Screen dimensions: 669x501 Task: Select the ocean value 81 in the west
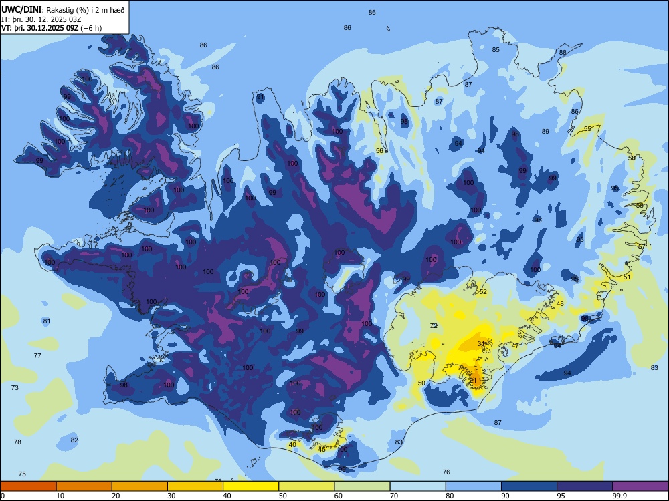coord(47,321)
